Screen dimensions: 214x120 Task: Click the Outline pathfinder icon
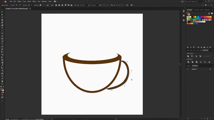pos(205,62)
